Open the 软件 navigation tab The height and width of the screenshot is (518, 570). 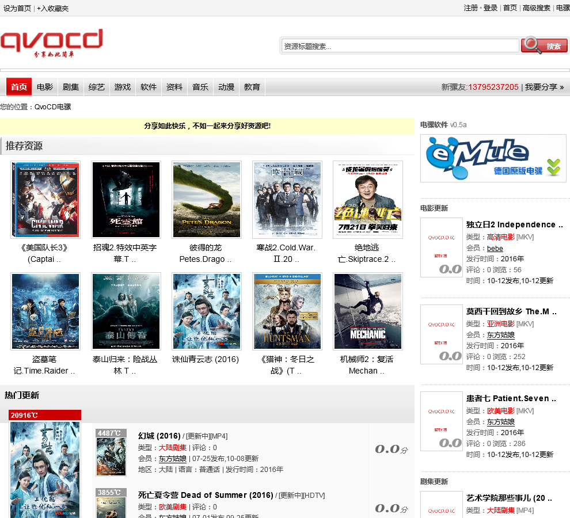tap(149, 87)
